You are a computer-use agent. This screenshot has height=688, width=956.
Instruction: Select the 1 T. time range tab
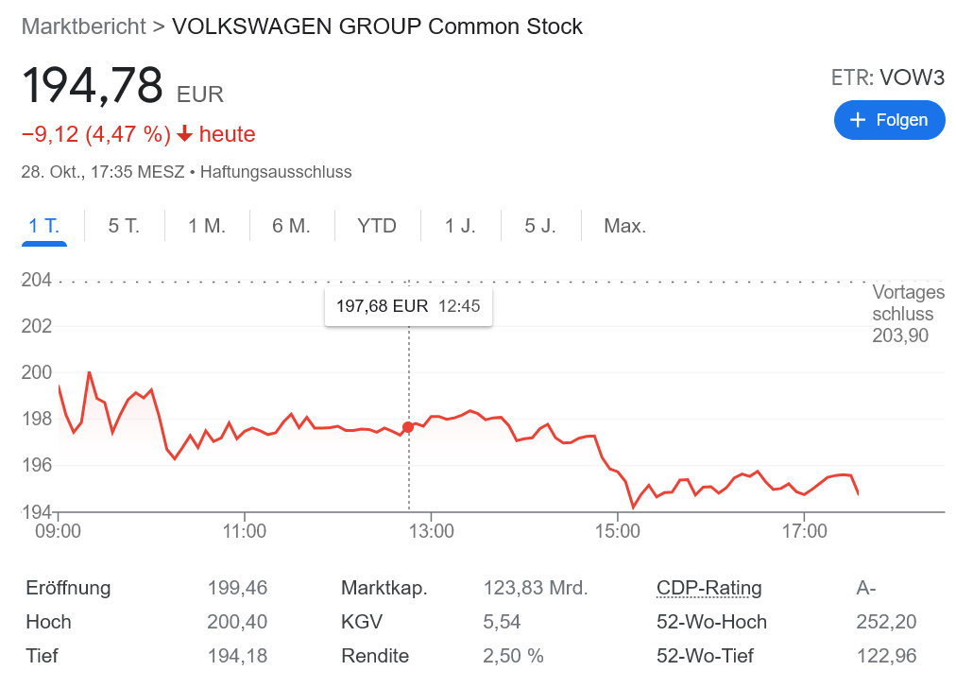[44, 226]
